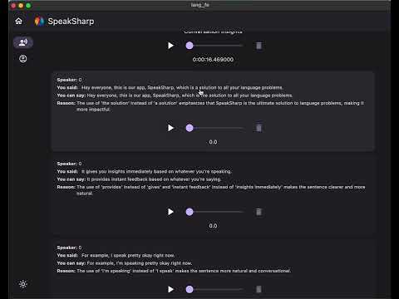Play audio for 'For example' insight card
The width and height of the screenshot is (399, 299).
(170, 289)
